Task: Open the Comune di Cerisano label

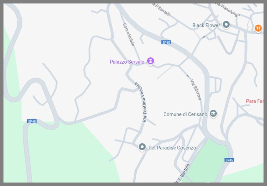Action: pos(185,114)
